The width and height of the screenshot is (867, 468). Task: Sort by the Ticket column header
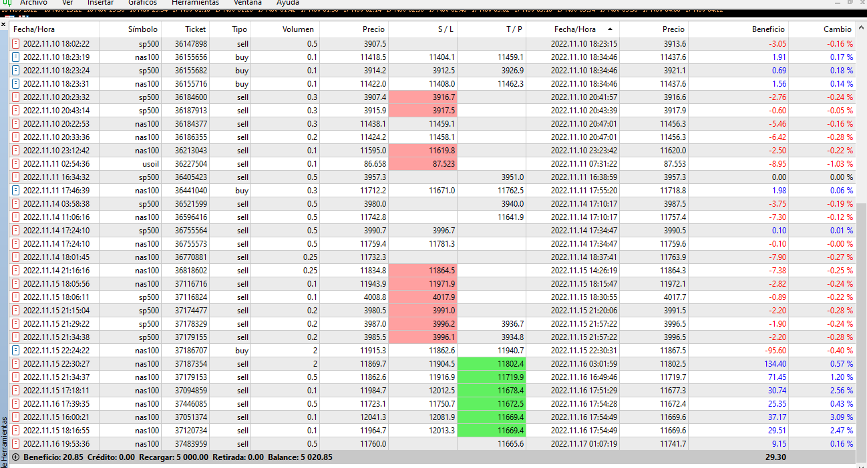185,29
